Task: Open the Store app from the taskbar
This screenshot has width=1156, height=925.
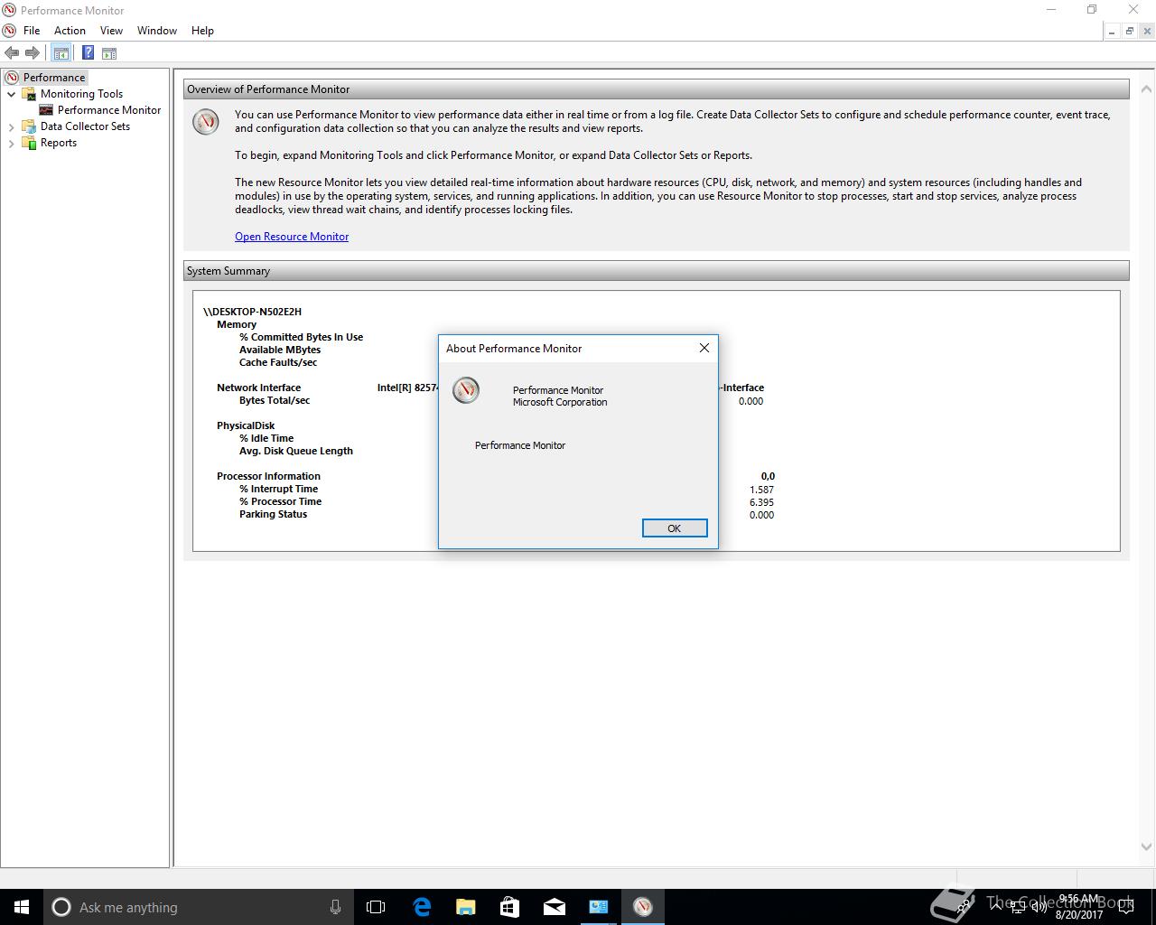Action: [x=510, y=907]
